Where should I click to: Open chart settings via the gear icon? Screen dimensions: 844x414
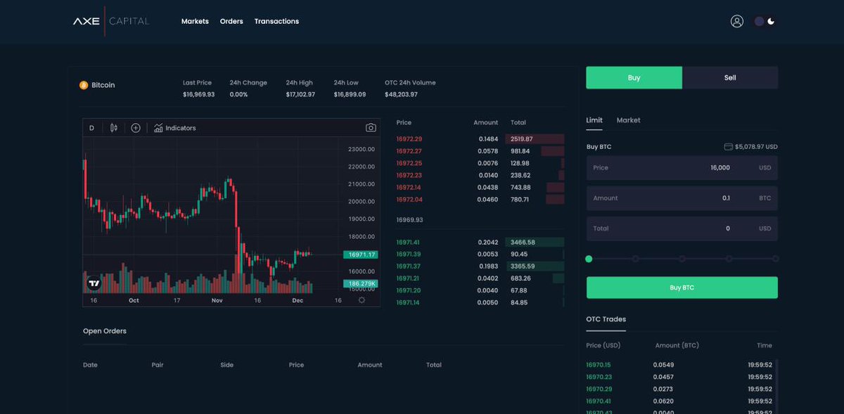point(362,299)
